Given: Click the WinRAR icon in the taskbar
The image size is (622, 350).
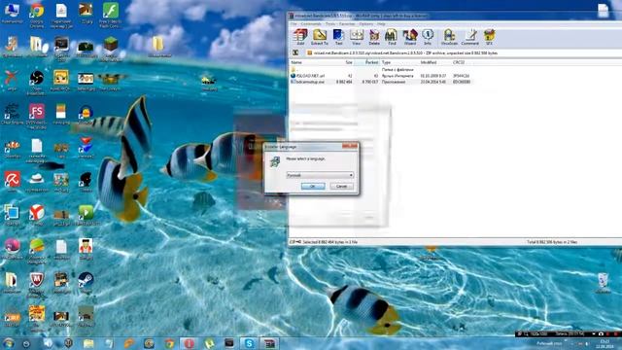Looking at the screenshot, I should [270, 343].
